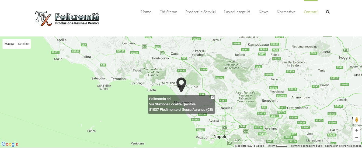362x159 pixels.
Task: Open the News menu item
Action: (x=263, y=12)
